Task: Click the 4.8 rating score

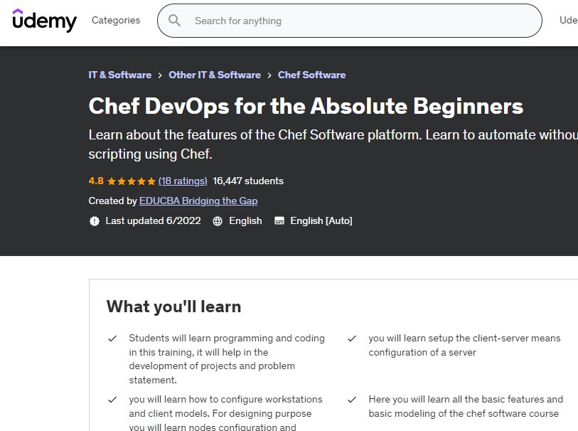Action: 96,181
